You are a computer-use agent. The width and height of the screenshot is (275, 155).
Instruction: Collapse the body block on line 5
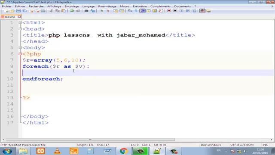click(x=20, y=48)
